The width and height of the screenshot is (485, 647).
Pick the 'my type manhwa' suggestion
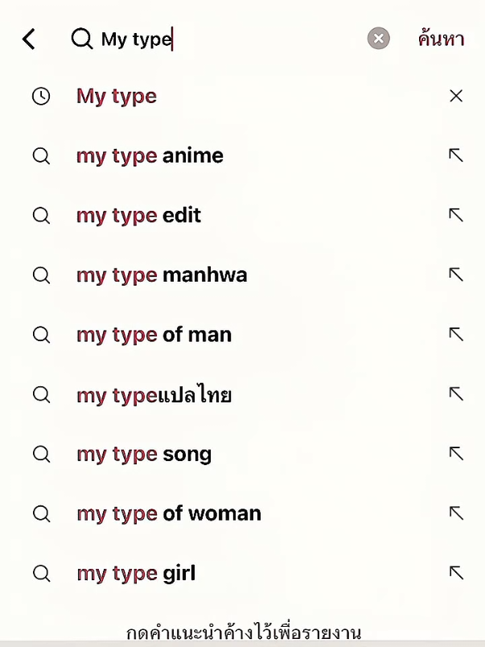point(162,276)
